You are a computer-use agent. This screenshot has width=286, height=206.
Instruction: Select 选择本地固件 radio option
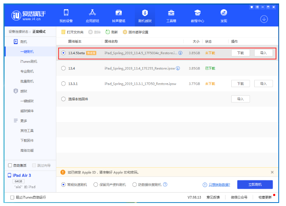(63, 99)
